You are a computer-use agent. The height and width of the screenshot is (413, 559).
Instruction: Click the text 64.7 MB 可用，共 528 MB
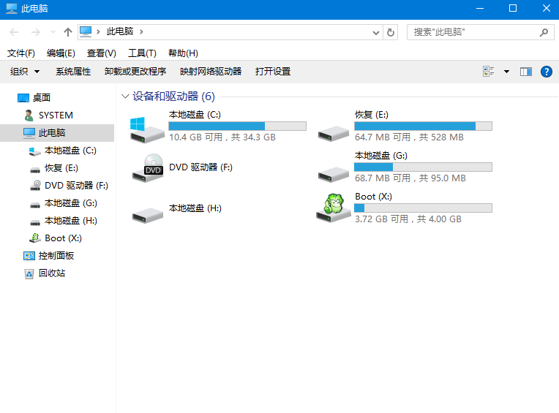click(409, 137)
